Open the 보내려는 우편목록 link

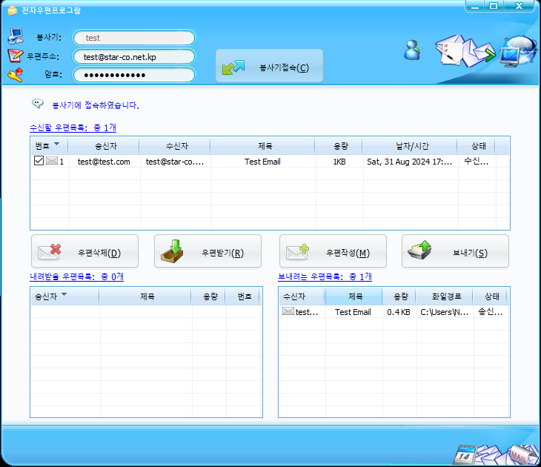(x=325, y=276)
